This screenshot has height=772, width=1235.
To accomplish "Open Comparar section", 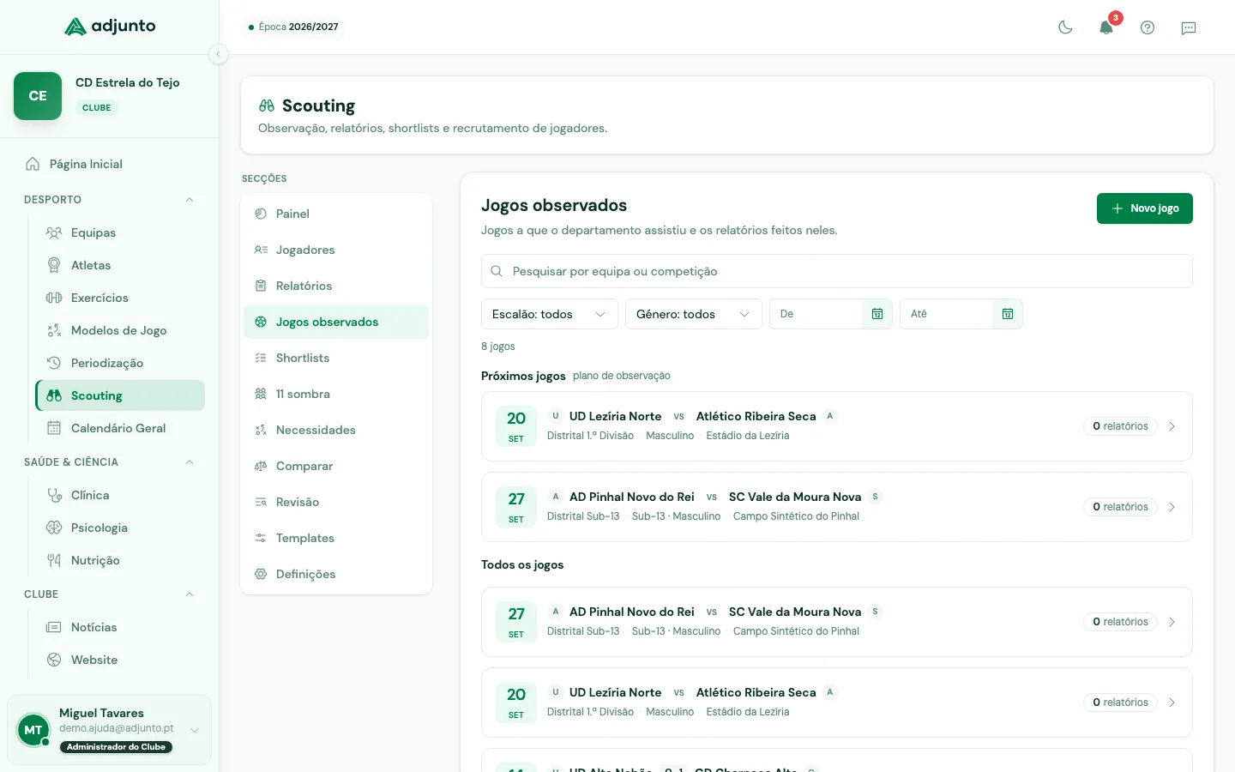I will [336, 466].
